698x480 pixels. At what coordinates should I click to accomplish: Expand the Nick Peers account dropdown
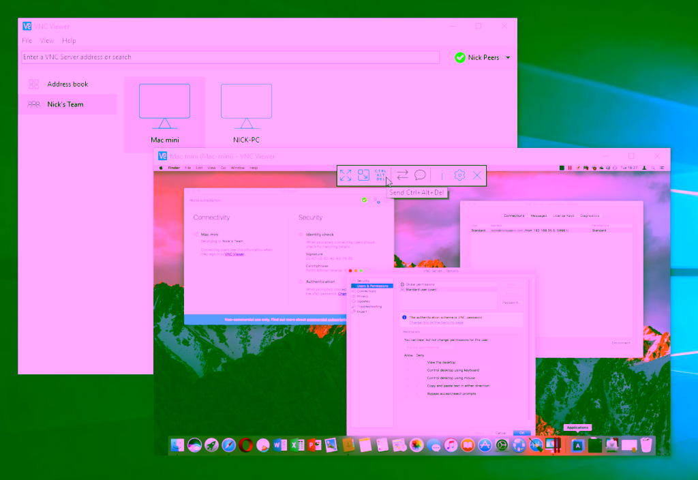tap(508, 58)
